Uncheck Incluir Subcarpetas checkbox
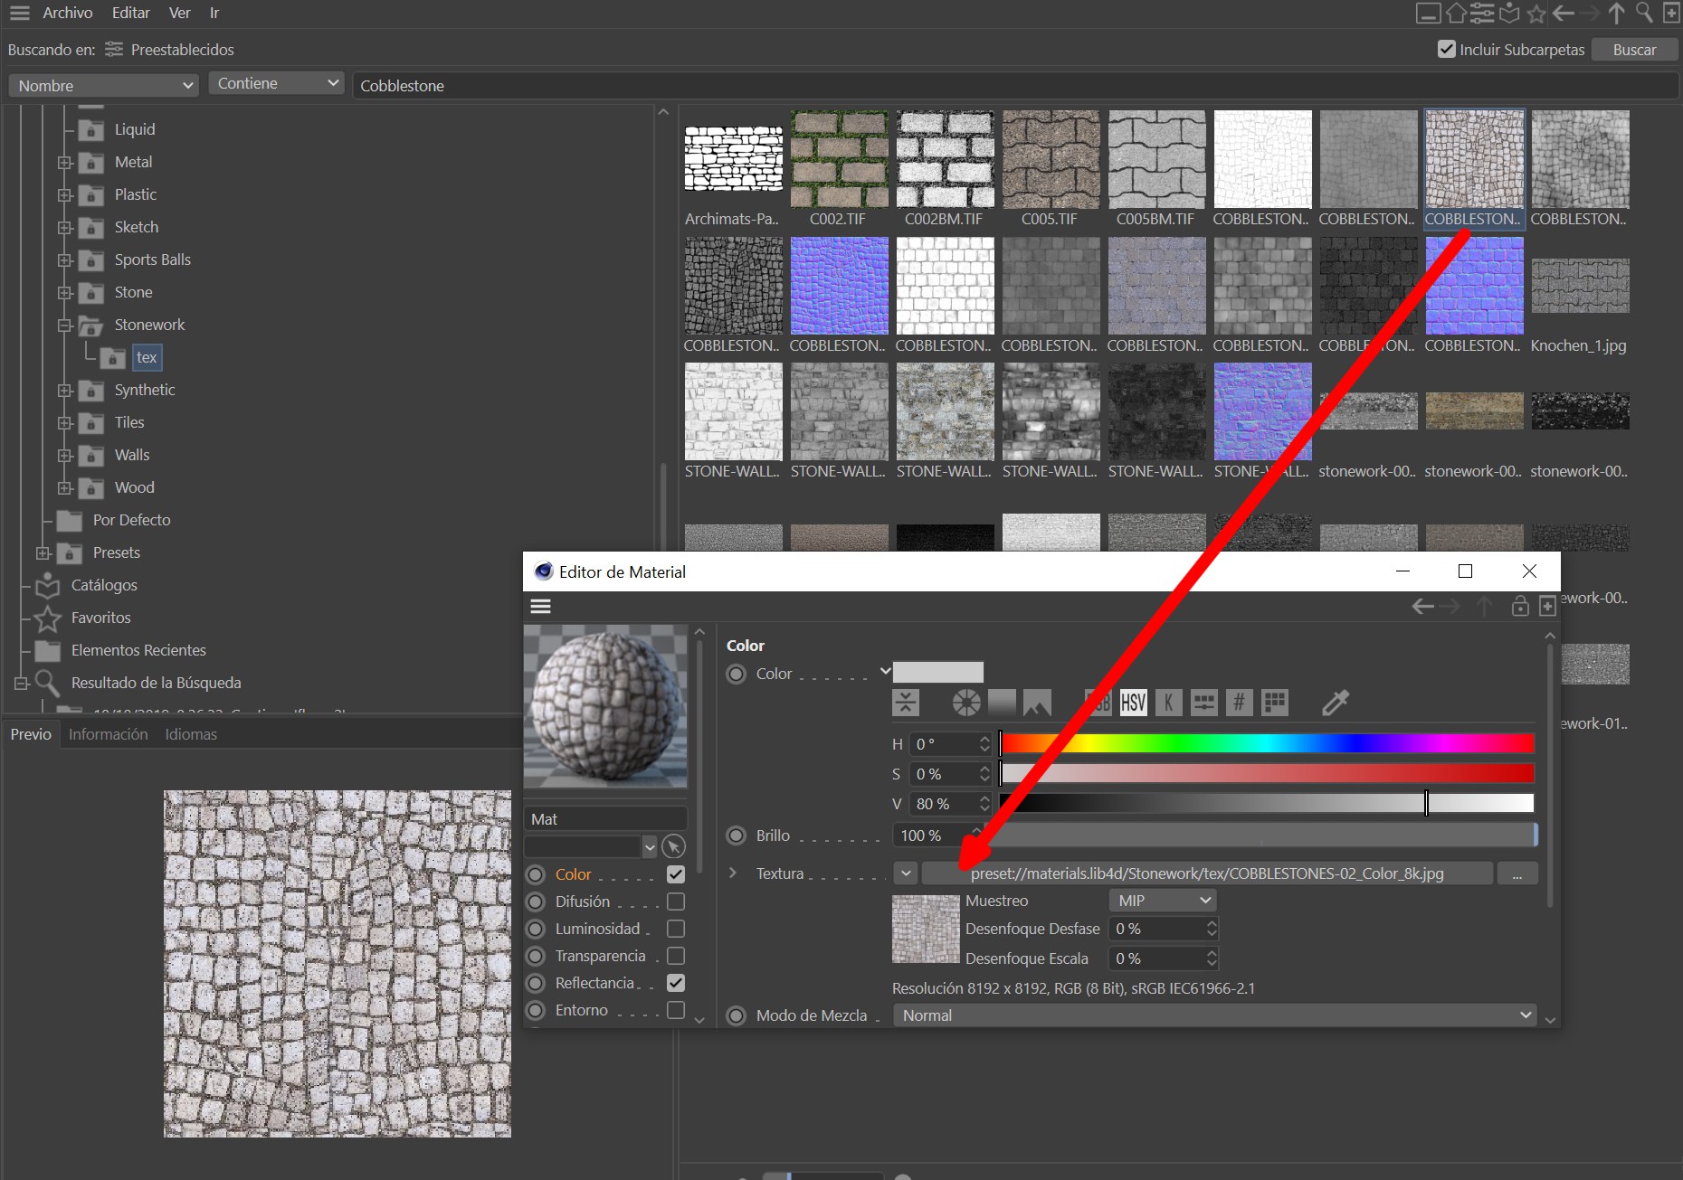1683x1180 pixels. (x=1446, y=50)
